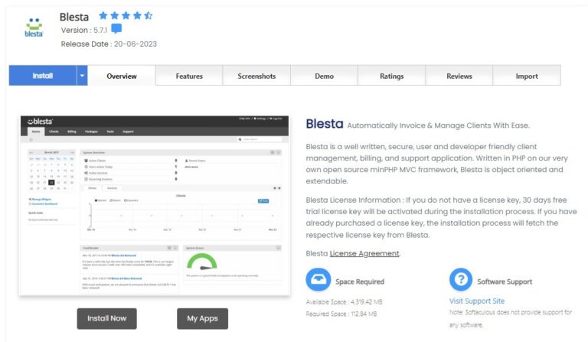Click the Software Support label
Screen dimensions: 588x342
pos(505,282)
